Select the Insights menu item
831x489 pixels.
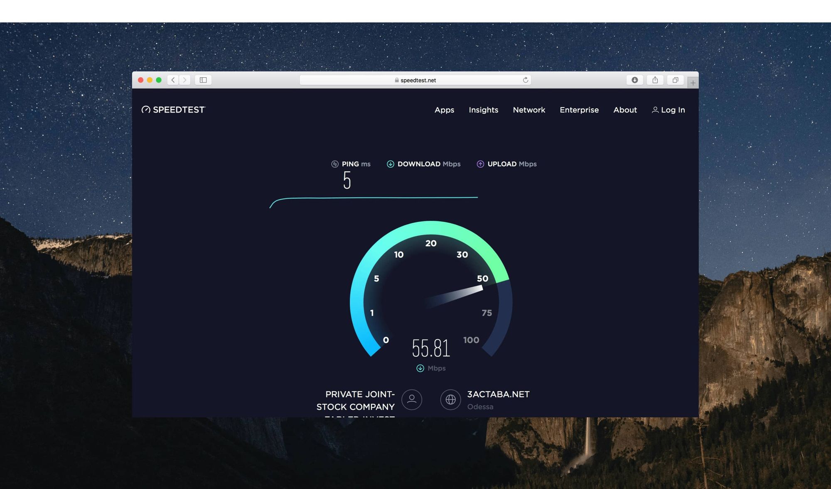[x=483, y=110]
